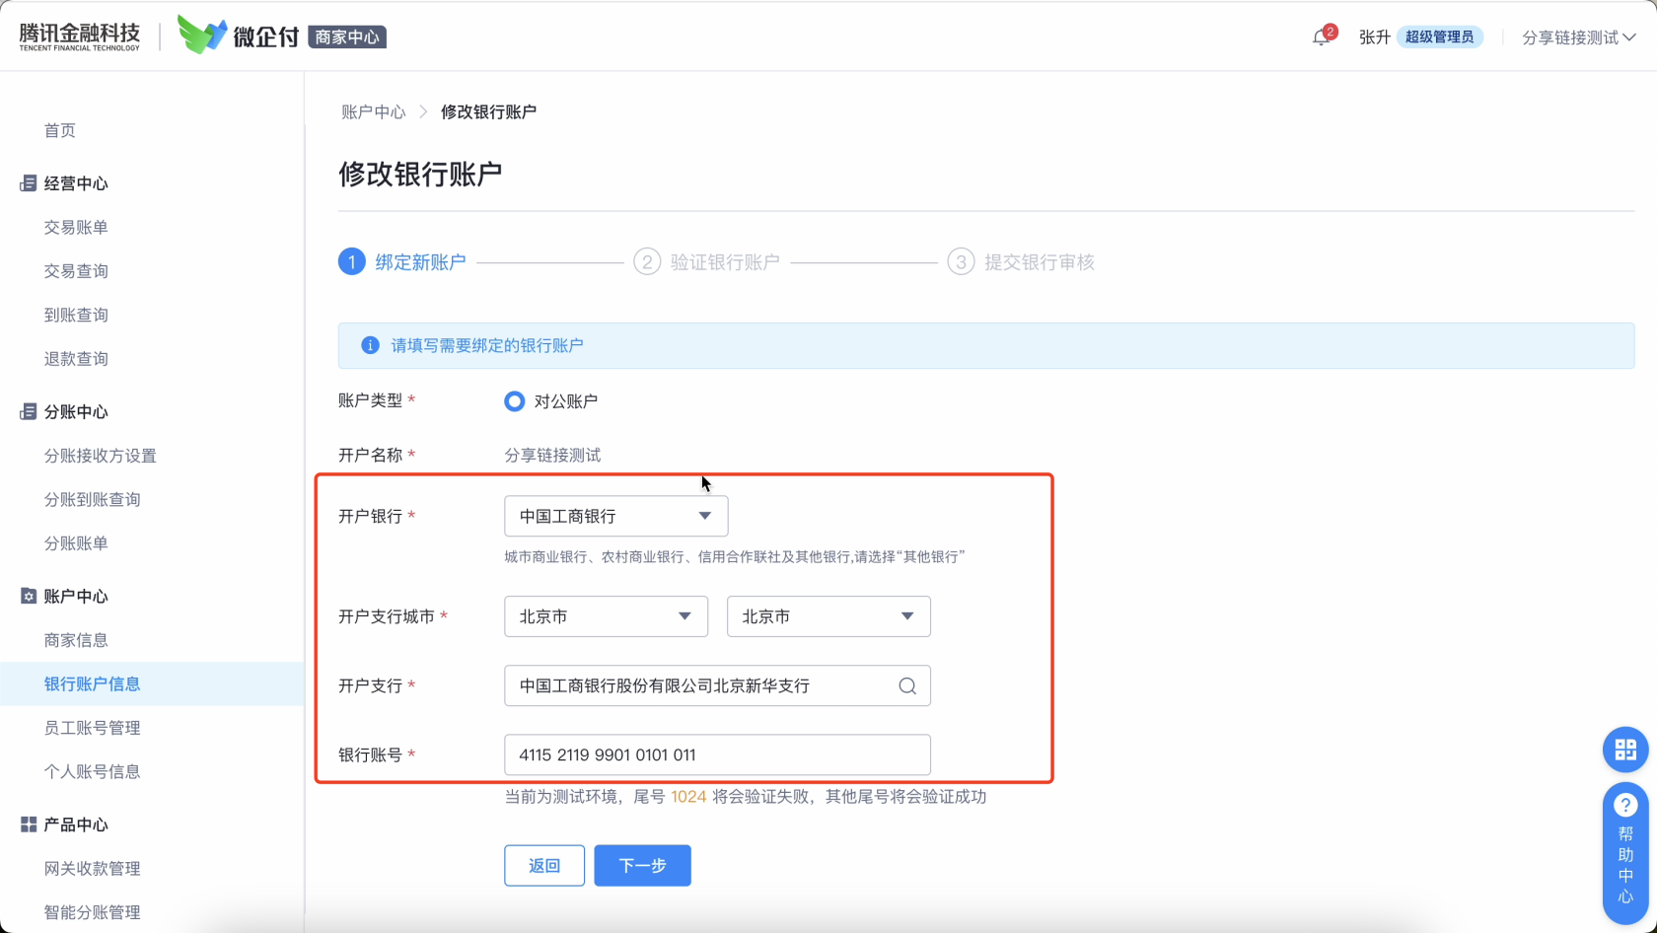Open 到账查询 in the sidebar

(x=76, y=316)
